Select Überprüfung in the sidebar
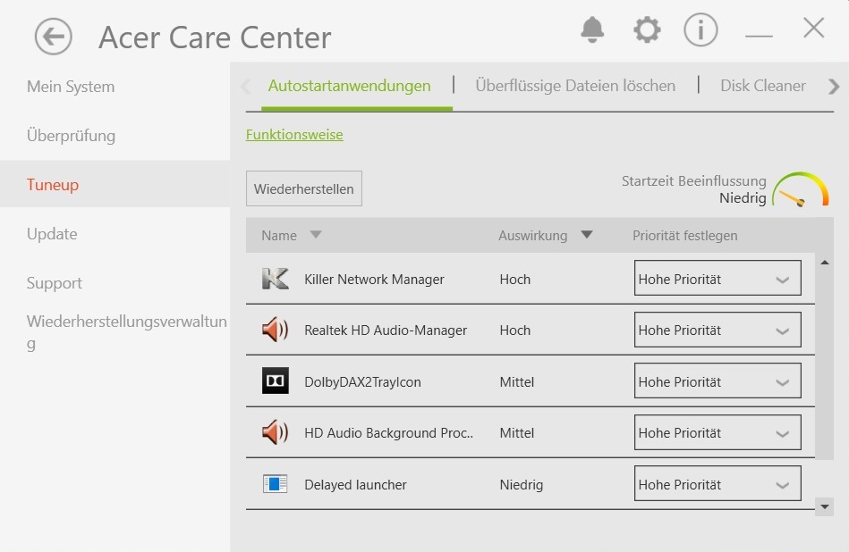The image size is (849, 552). (x=71, y=136)
